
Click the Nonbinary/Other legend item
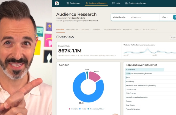[96, 109]
